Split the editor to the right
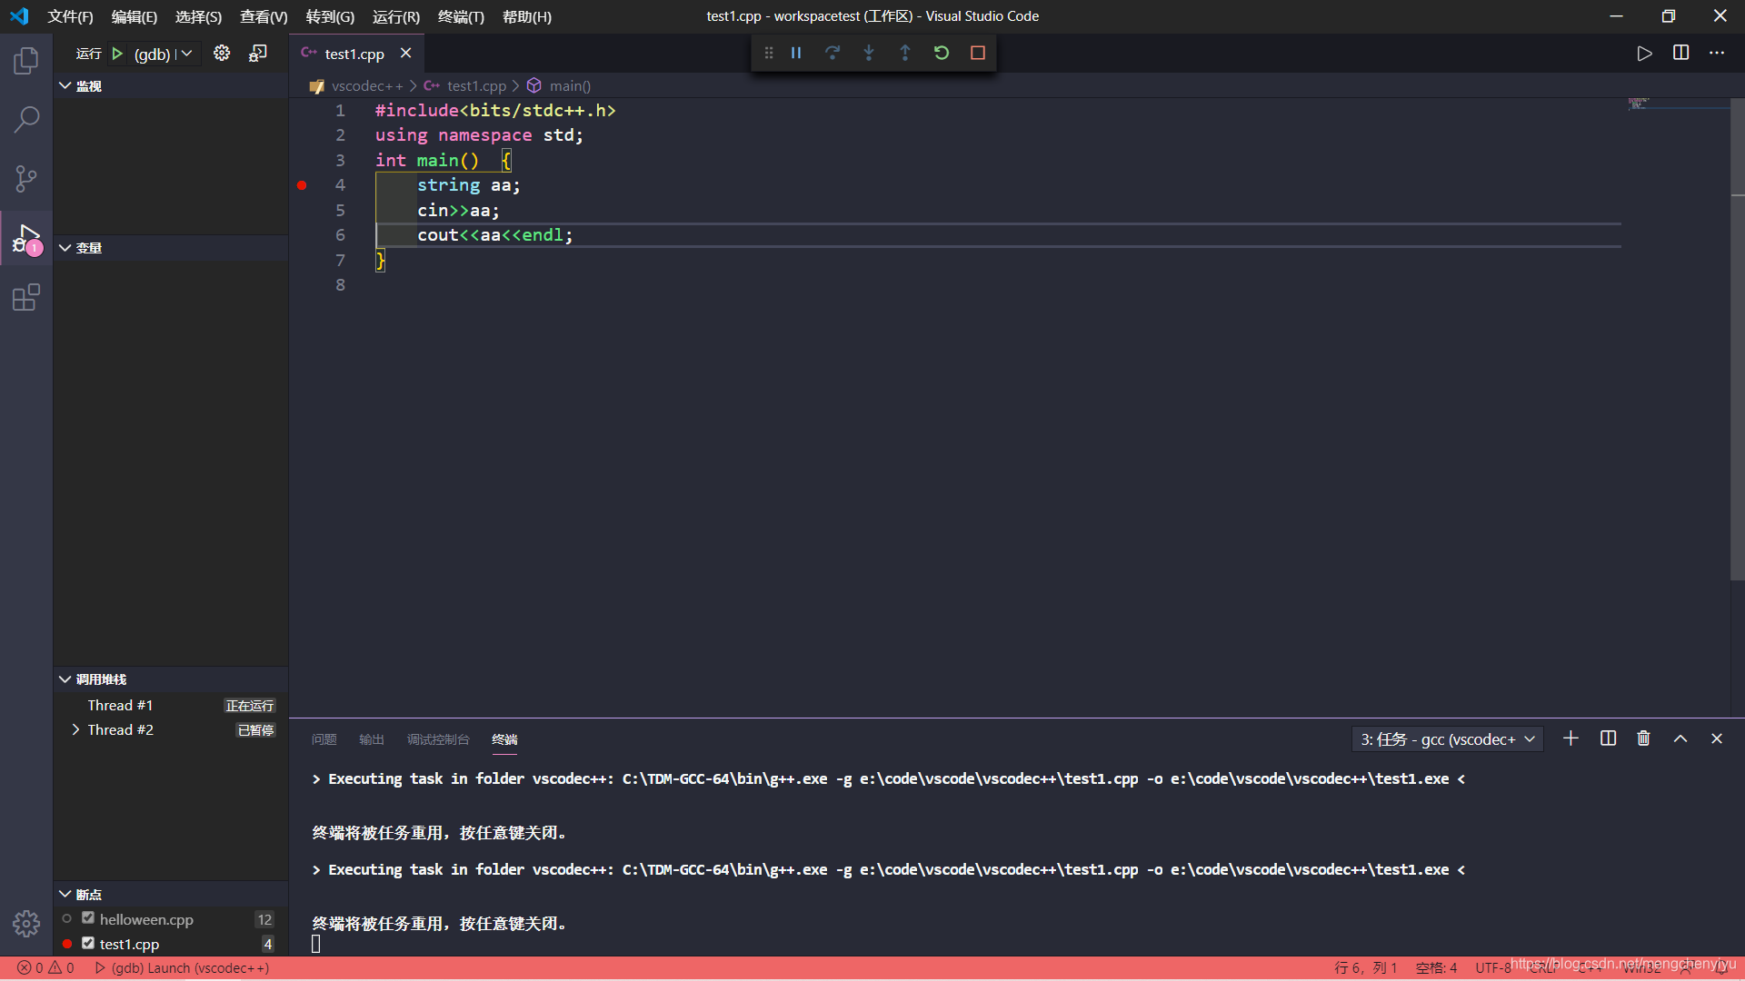Screen dimensions: 1745x981 (1680, 53)
